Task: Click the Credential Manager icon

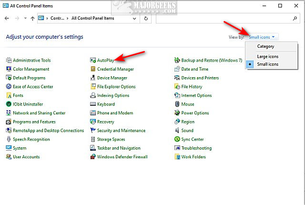Action: (93, 69)
